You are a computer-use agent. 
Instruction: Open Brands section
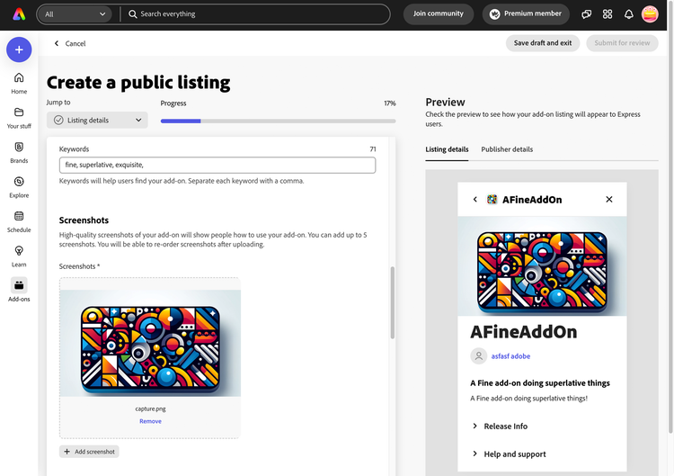tap(19, 152)
